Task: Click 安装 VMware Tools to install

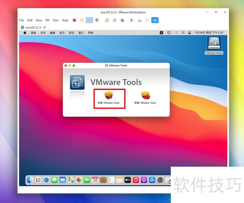Action: [109, 97]
